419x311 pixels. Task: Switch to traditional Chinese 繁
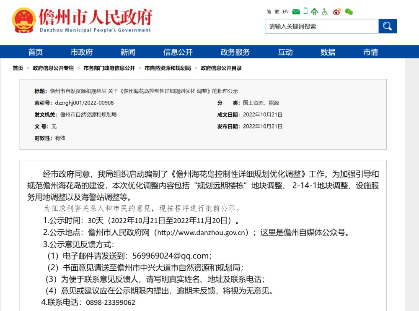click(x=277, y=12)
